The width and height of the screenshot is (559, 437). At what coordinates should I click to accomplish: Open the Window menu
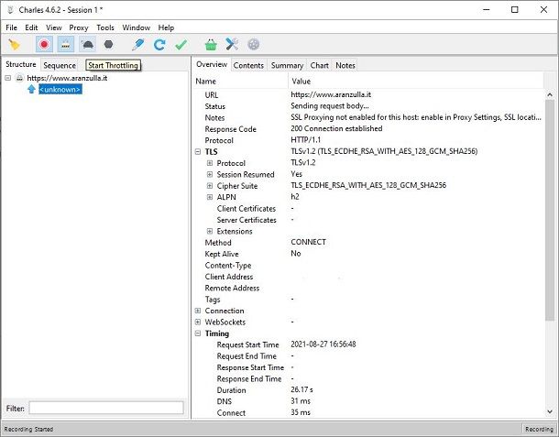click(x=137, y=27)
